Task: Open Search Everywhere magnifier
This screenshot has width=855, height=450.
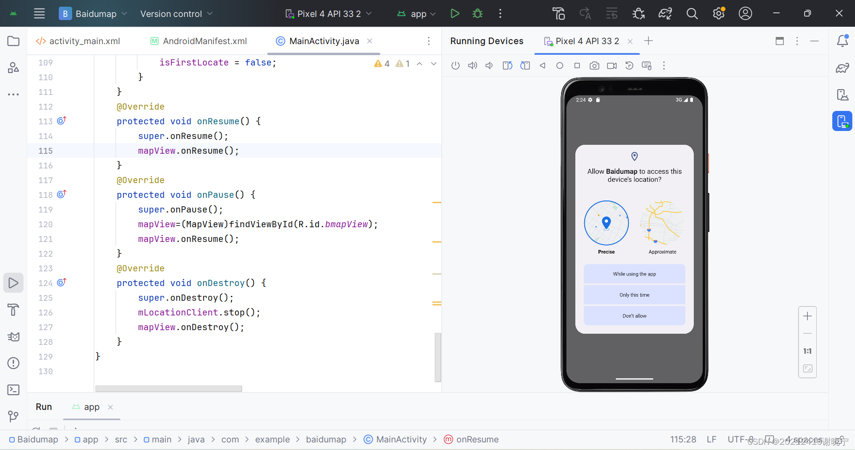Action: (x=692, y=13)
